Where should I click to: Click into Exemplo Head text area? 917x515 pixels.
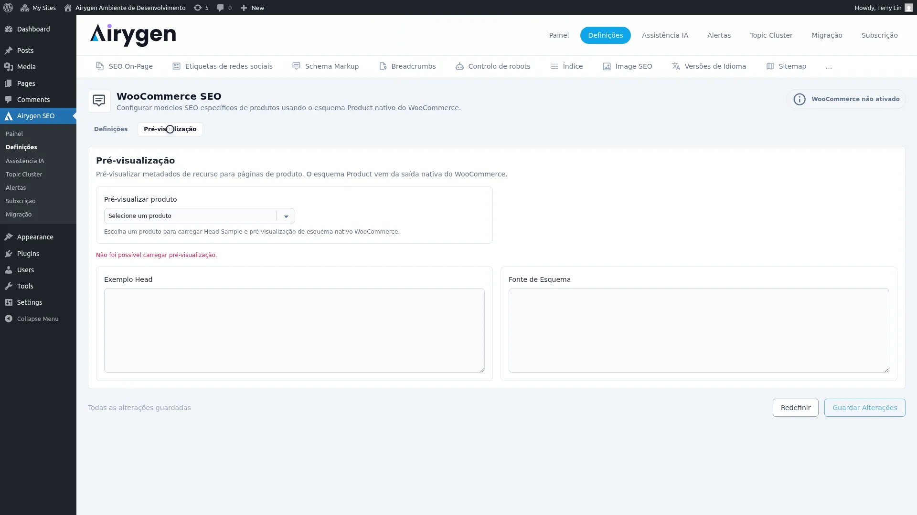click(x=294, y=330)
